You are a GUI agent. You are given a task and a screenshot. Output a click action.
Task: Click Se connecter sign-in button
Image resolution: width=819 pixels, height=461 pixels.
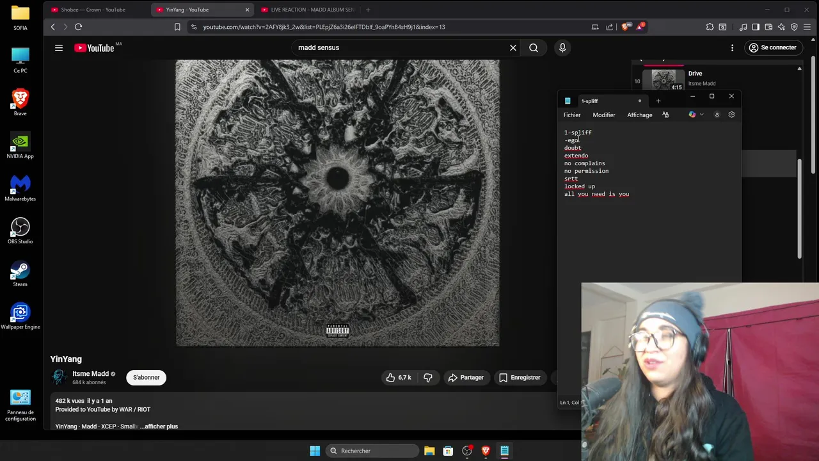coord(773,47)
